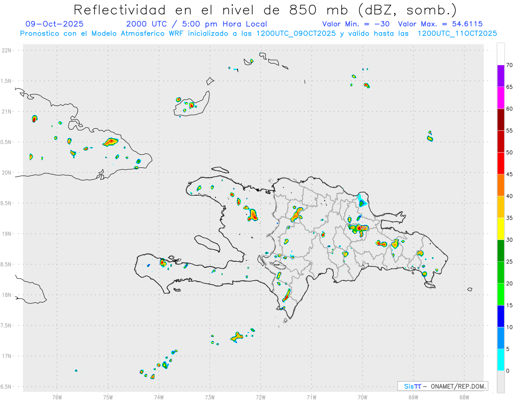
Task: Click the longitude axis label '75W'
Action: 108,397
